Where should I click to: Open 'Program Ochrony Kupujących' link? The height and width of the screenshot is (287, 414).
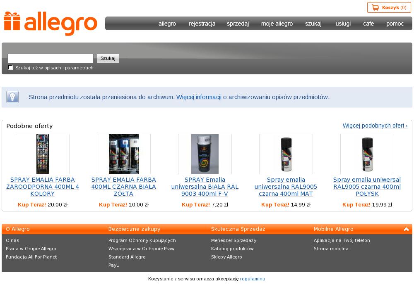142,240
